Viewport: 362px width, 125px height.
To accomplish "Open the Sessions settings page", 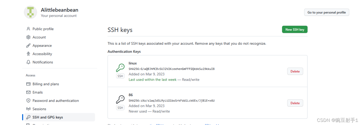I will (x=39, y=109).
